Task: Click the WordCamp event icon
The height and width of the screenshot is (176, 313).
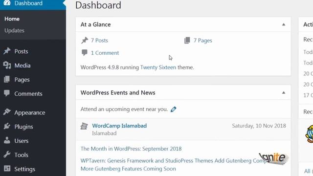Action: [84, 126]
